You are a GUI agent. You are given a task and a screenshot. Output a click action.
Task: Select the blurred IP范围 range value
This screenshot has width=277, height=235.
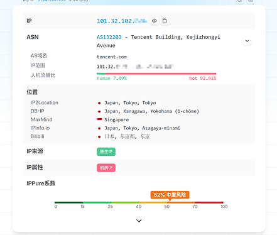tap(135, 67)
